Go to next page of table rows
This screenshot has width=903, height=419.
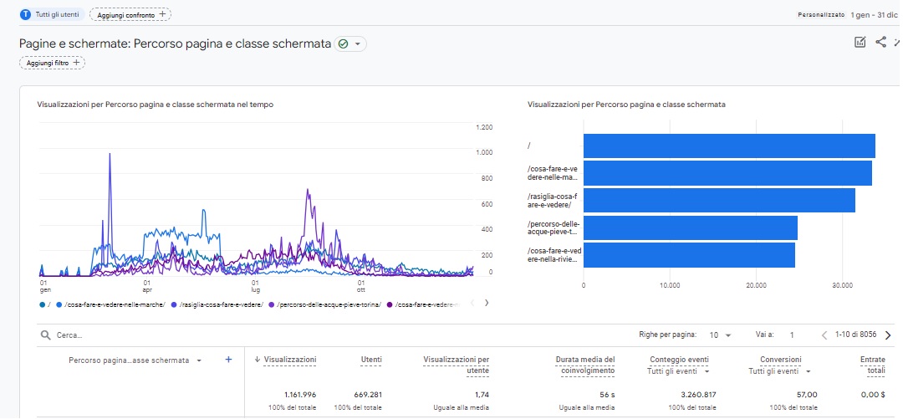[x=887, y=335]
